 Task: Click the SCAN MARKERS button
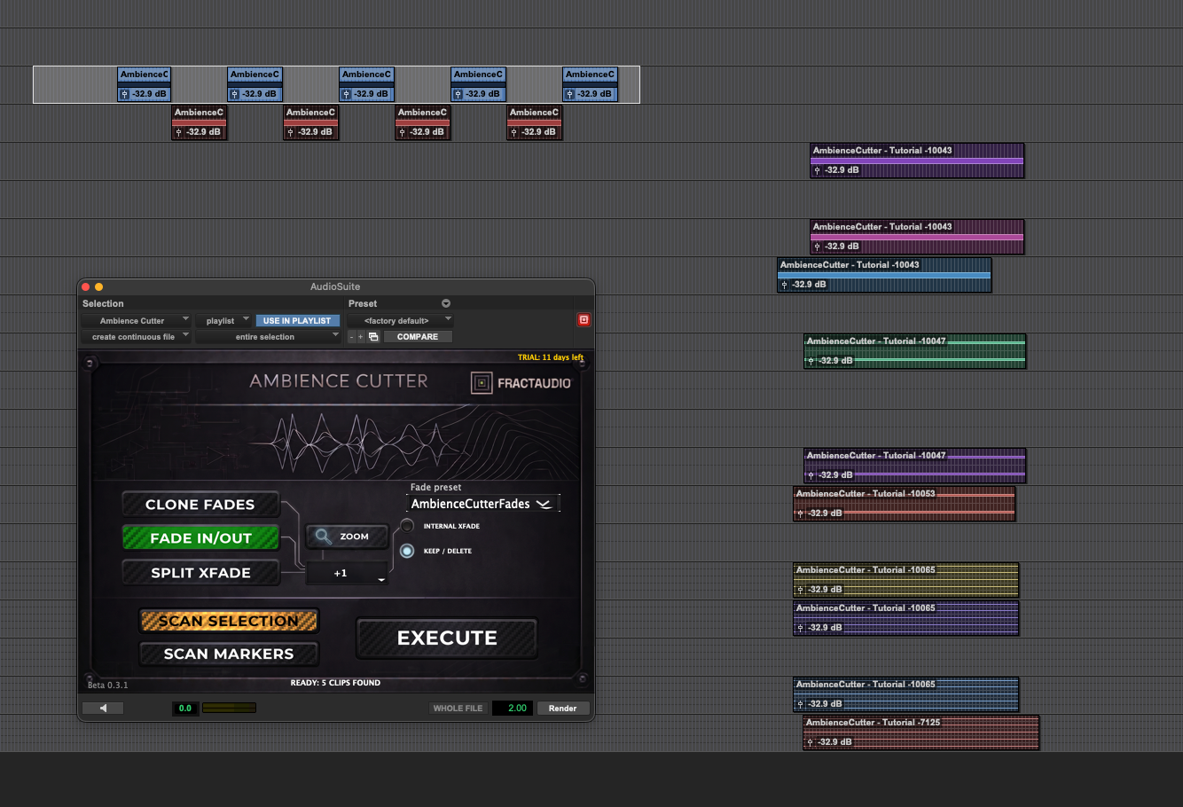click(229, 654)
